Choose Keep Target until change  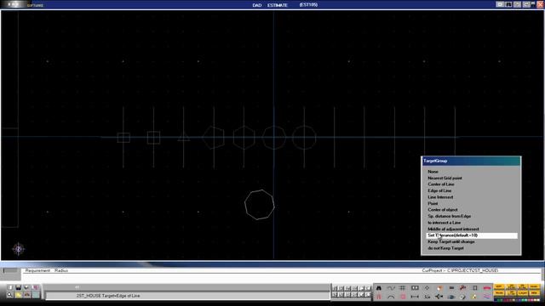tap(450, 241)
